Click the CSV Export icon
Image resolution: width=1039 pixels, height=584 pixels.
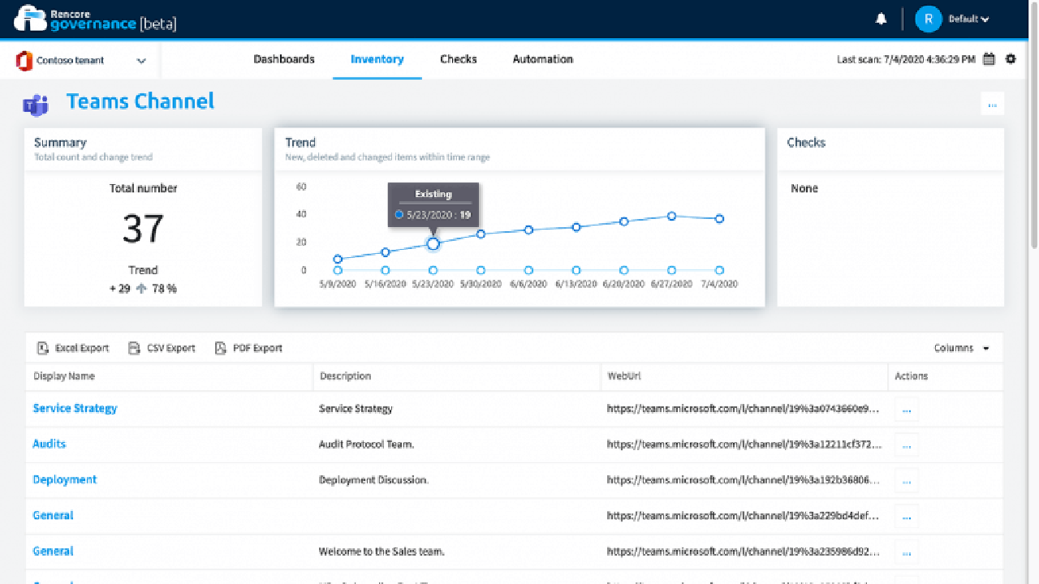[x=134, y=348]
